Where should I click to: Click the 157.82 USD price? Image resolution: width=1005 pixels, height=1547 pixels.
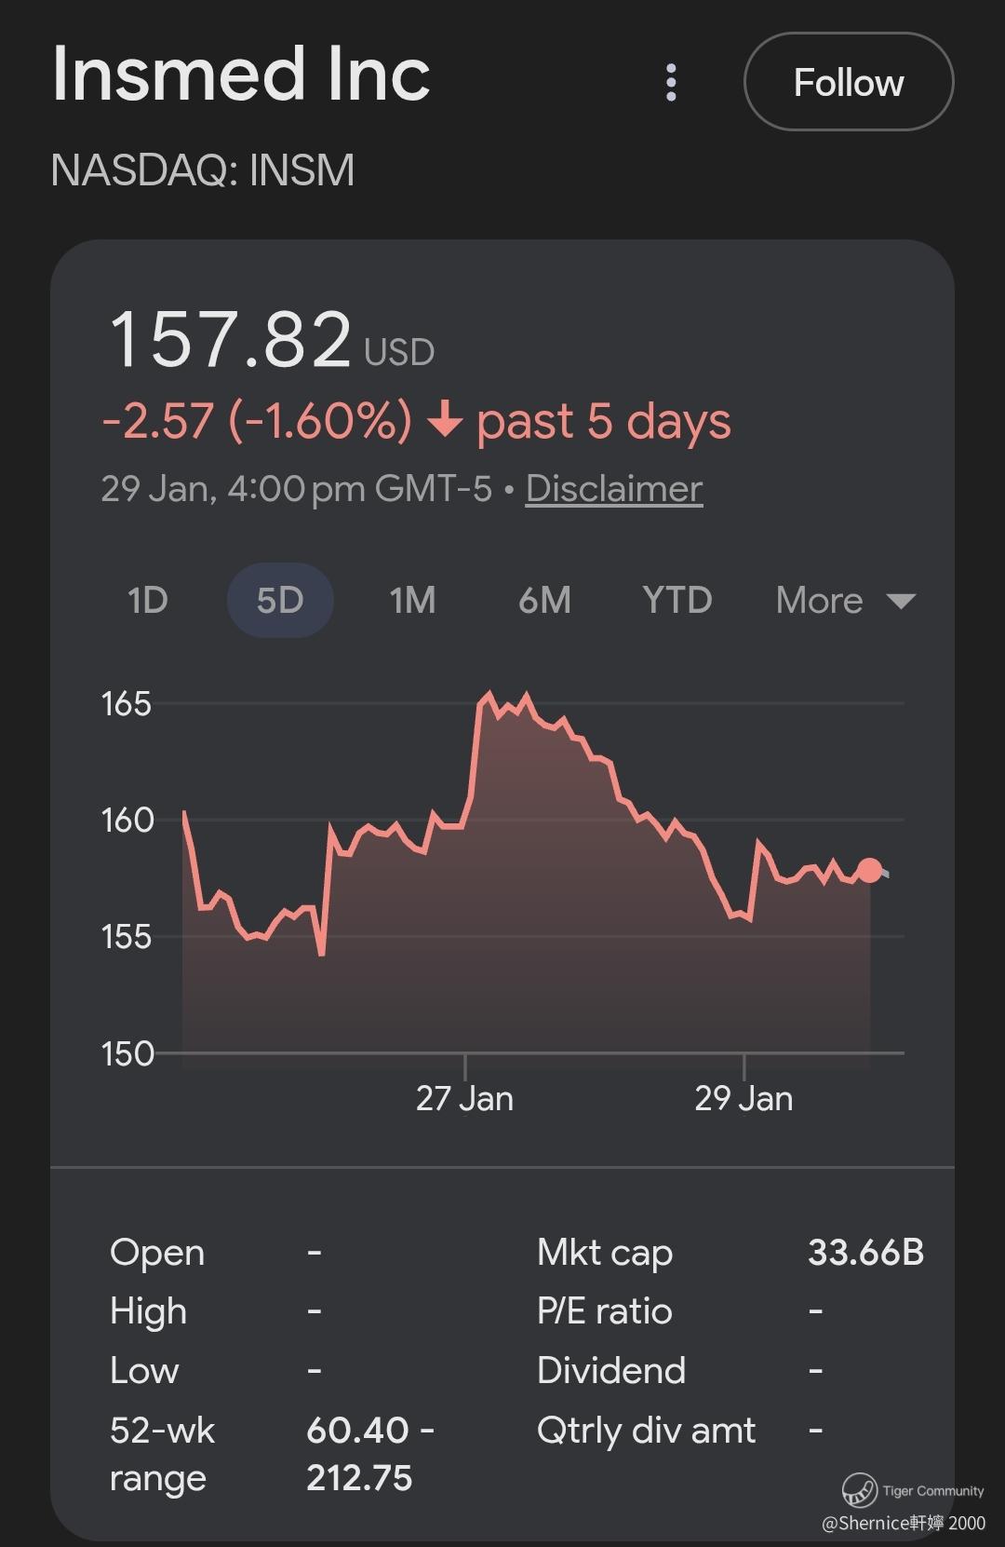coord(232,340)
